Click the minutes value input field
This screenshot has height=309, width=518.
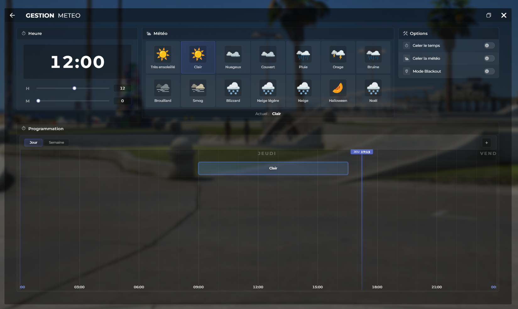pos(123,101)
